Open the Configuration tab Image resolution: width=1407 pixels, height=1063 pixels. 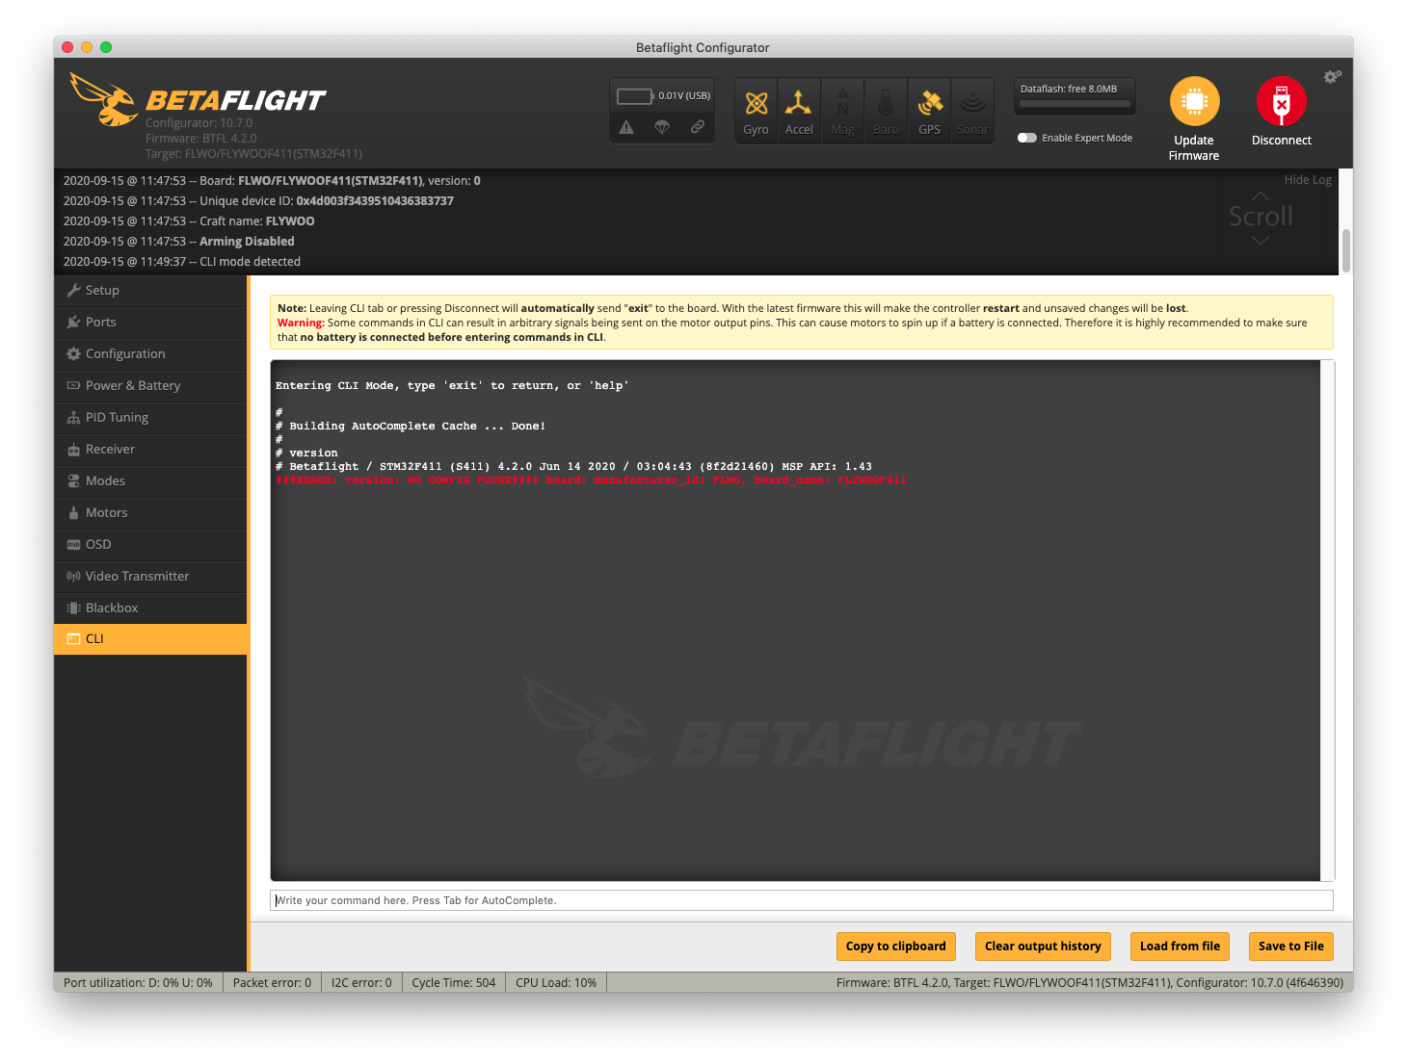coord(151,353)
